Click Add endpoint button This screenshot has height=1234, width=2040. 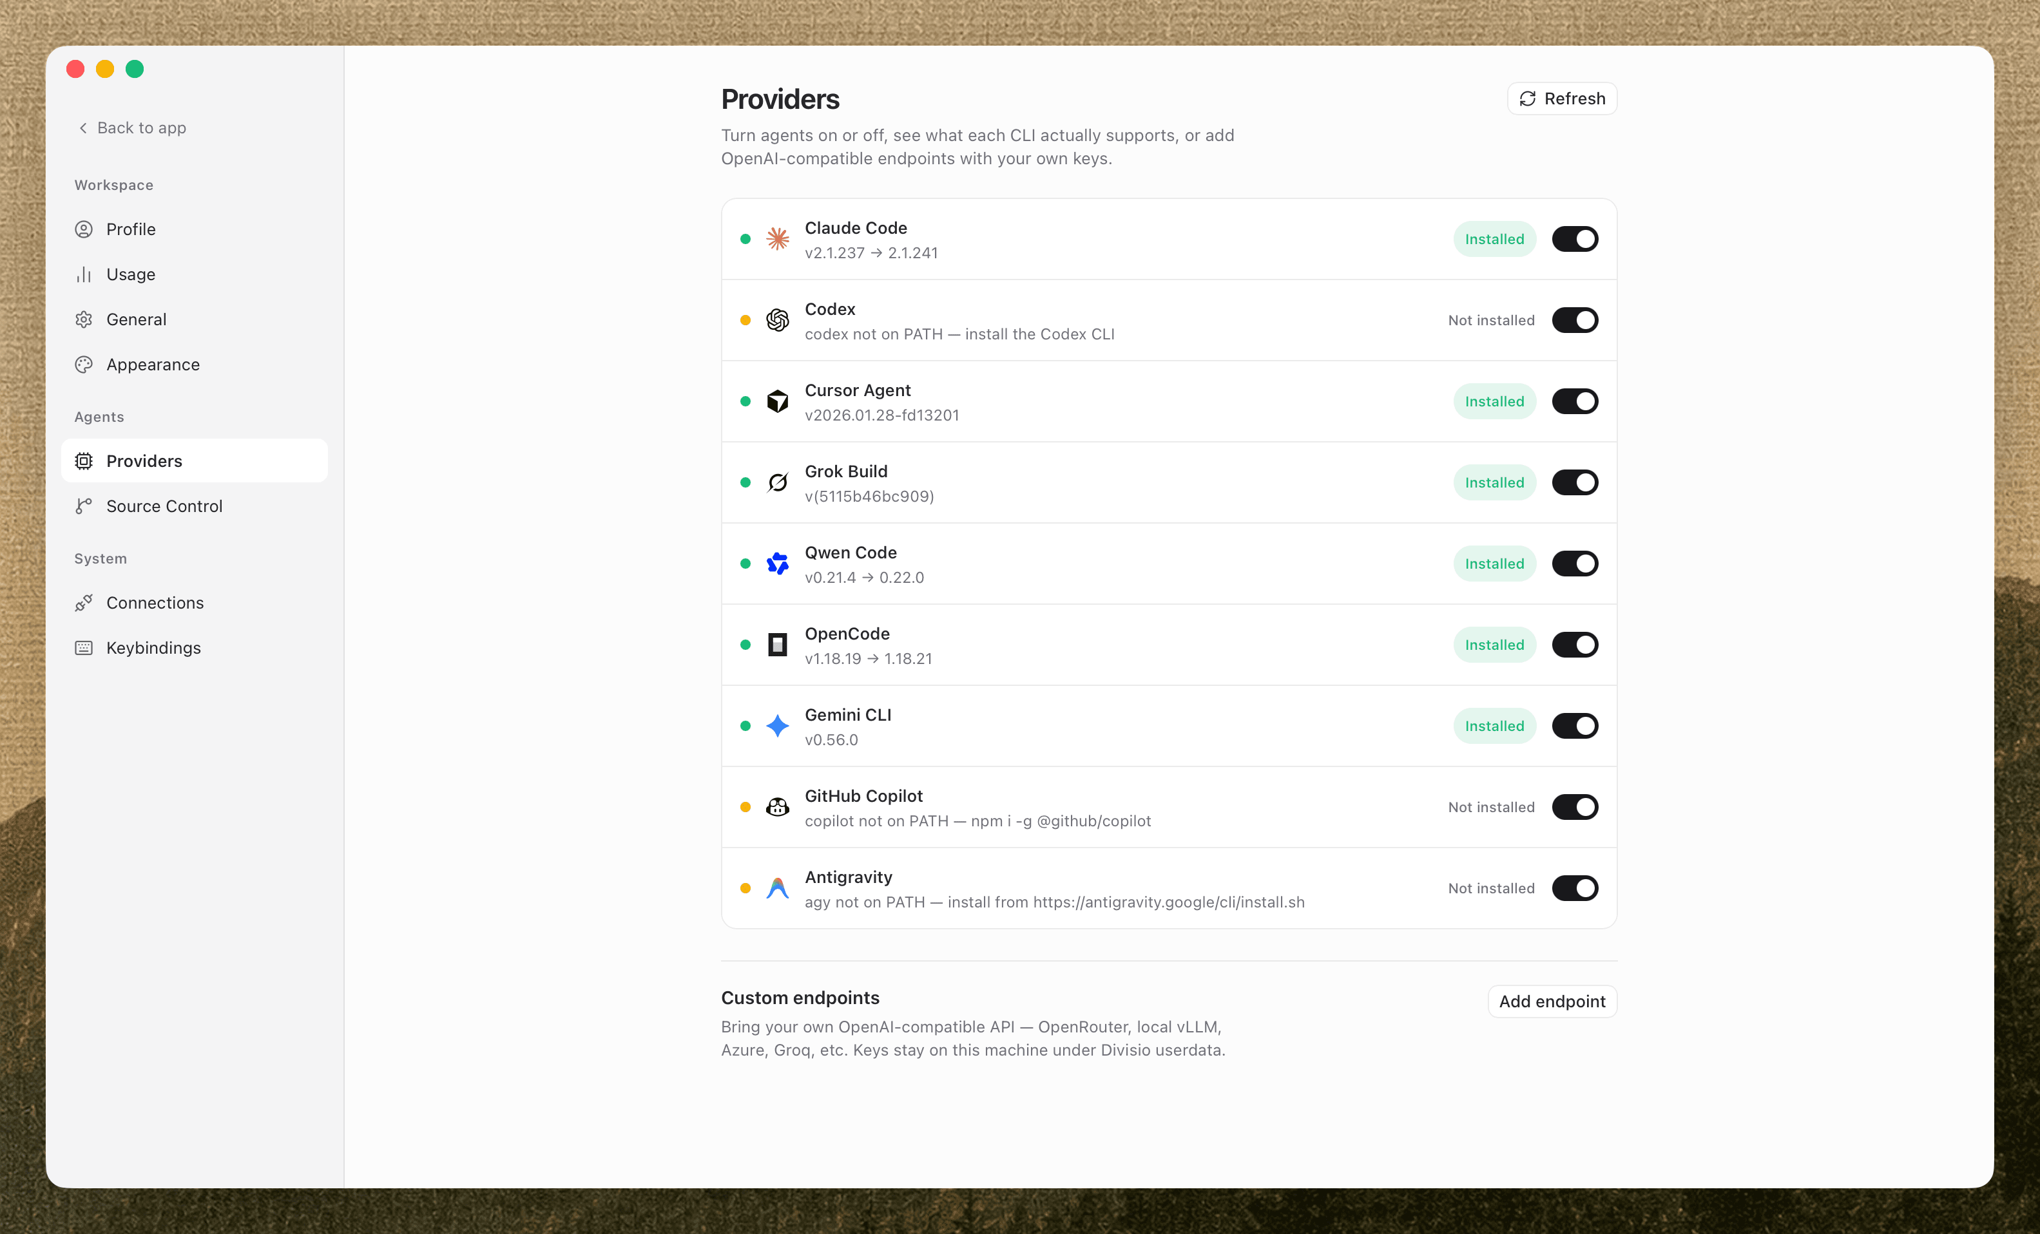pyautogui.click(x=1552, y=1001)
